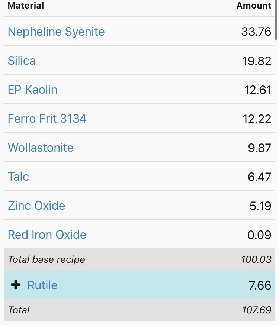Open the Talc material link
The image size is (279, 326).
click(18, 177)
